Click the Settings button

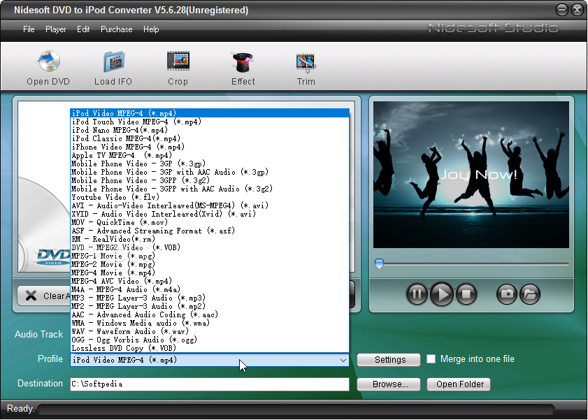click(x=389, y=360)
